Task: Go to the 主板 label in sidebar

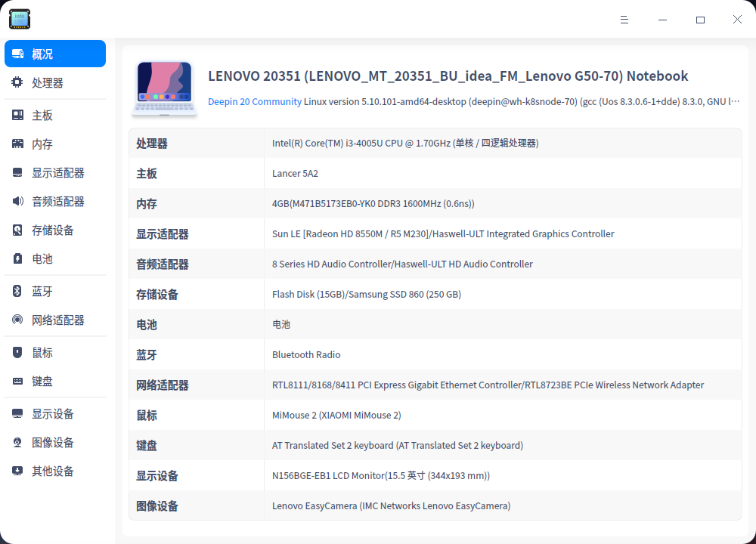Action: [x=42, y=116]
